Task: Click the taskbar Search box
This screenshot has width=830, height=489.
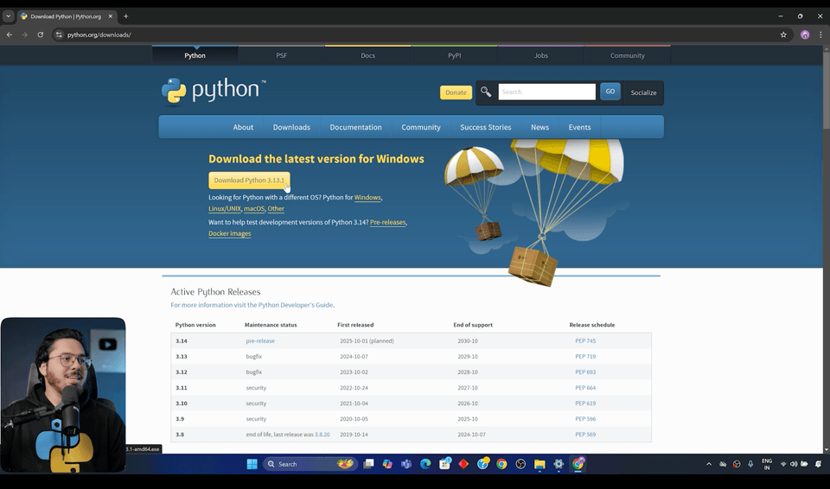Action: click(x=310, y=464)
